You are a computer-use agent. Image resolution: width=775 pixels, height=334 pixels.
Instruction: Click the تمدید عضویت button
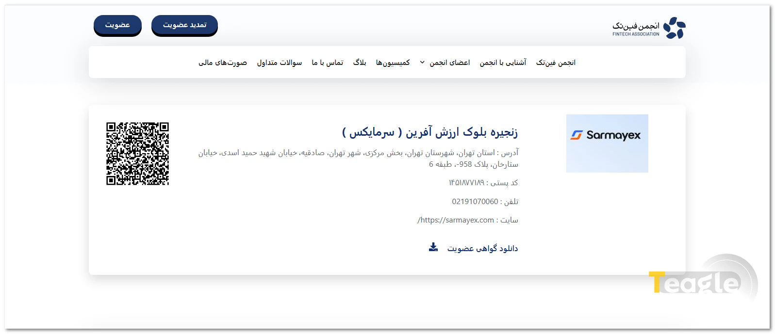tap(184, 25)
